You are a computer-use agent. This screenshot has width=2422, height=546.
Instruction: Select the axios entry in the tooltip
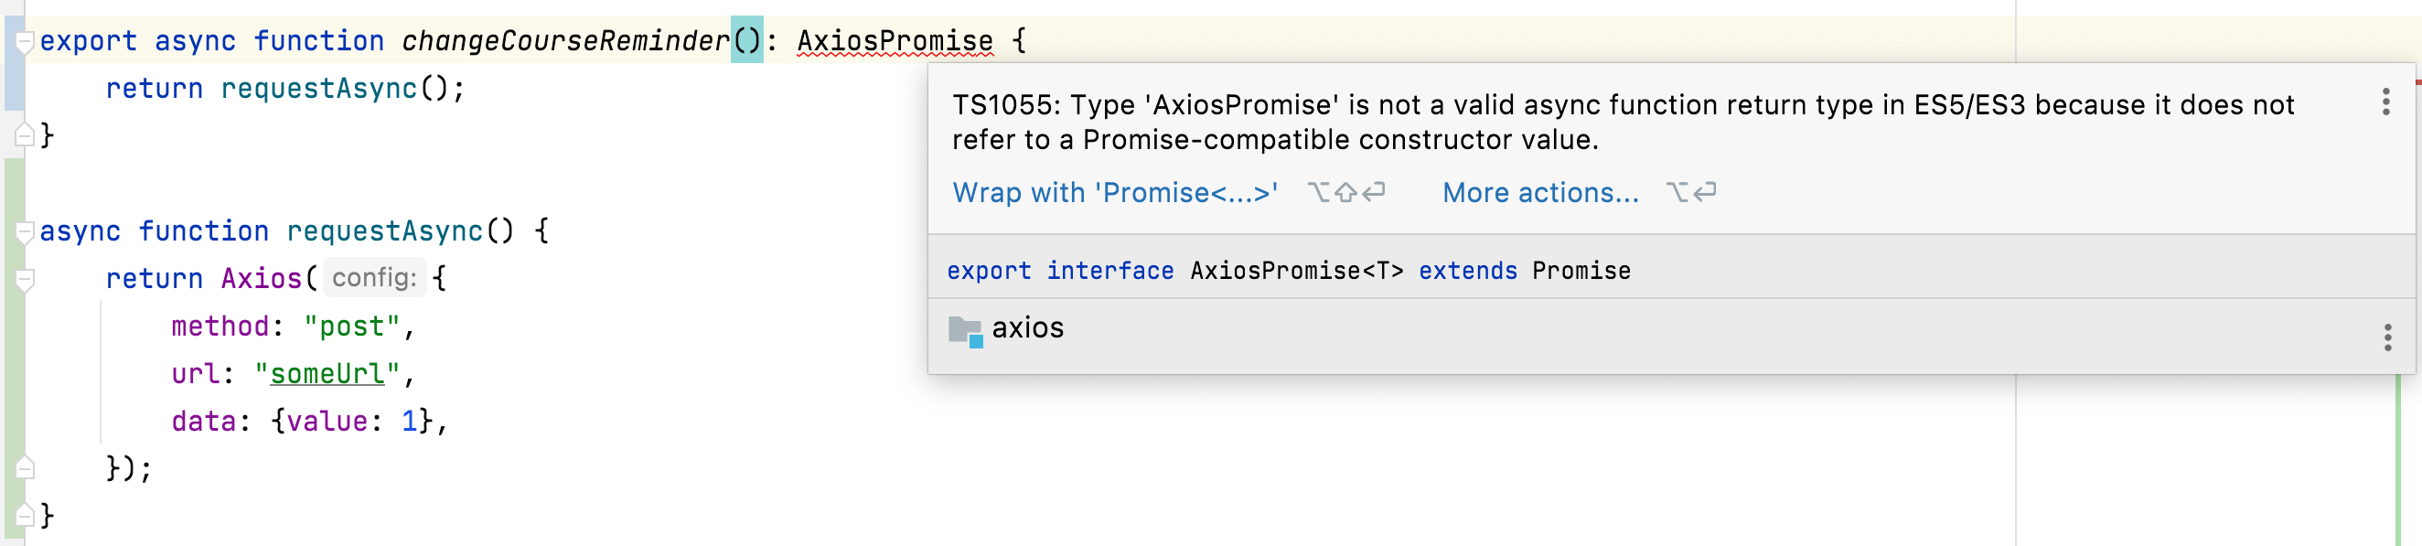click(1027, 328)
